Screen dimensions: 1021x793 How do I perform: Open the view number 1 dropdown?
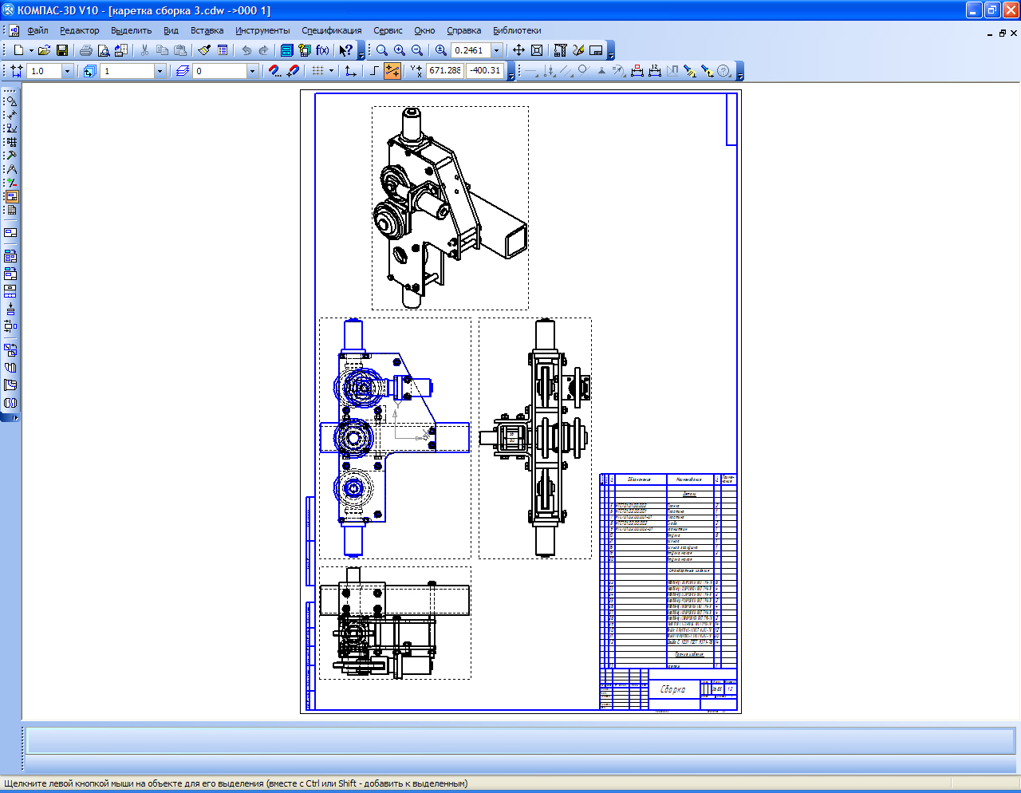click(x=159, y=71)
